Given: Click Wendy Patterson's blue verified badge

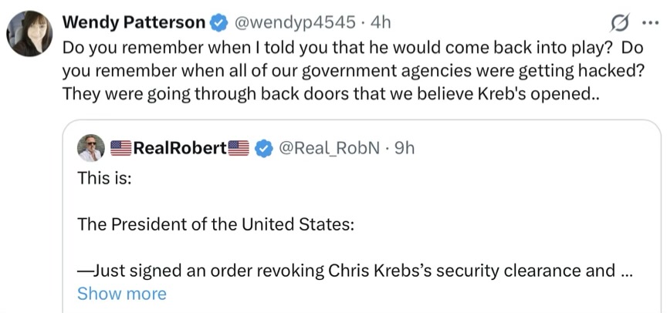Looking at the screenshot, I should click(218, 22).
